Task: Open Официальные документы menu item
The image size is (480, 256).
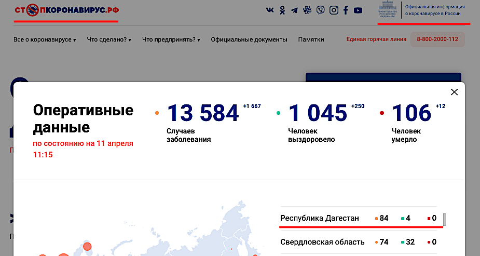Action: coord(249,39)
